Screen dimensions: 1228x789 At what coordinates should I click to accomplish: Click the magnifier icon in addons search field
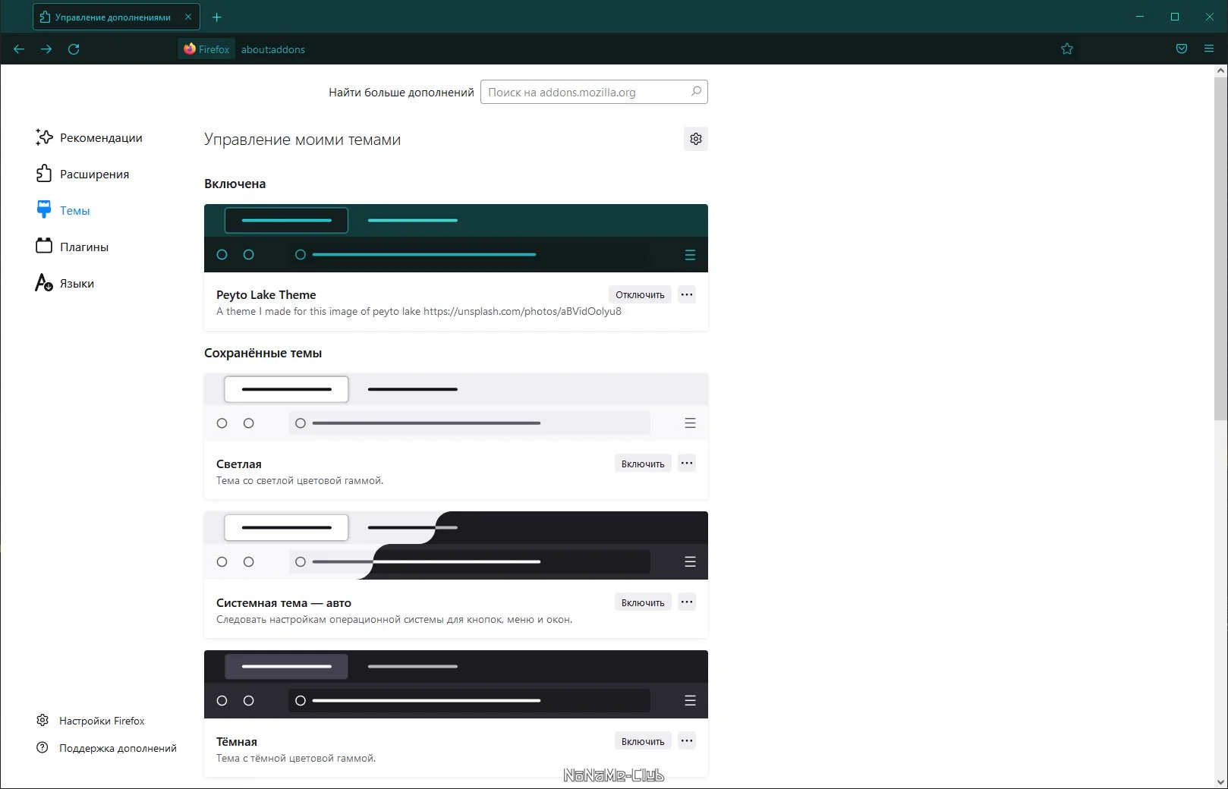point(696,92)
